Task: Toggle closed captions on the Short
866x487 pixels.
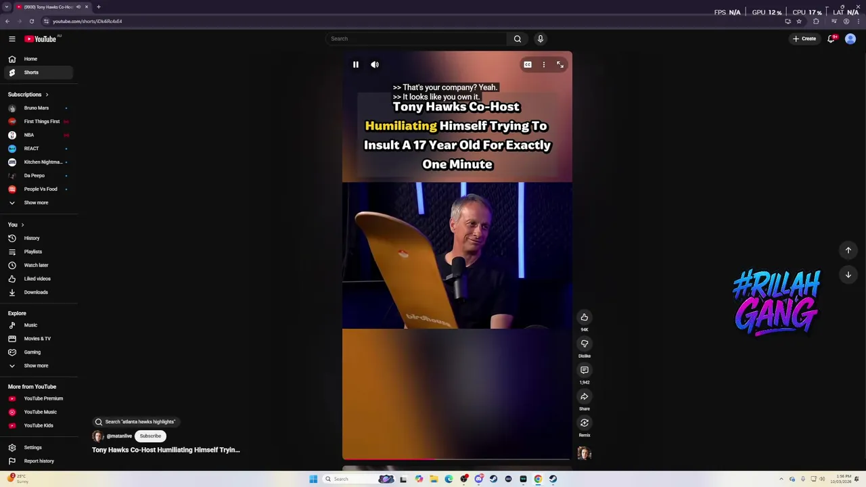Action: pos(528,65)
